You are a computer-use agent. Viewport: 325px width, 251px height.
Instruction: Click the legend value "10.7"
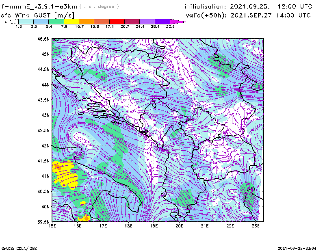tap(79, 26)
